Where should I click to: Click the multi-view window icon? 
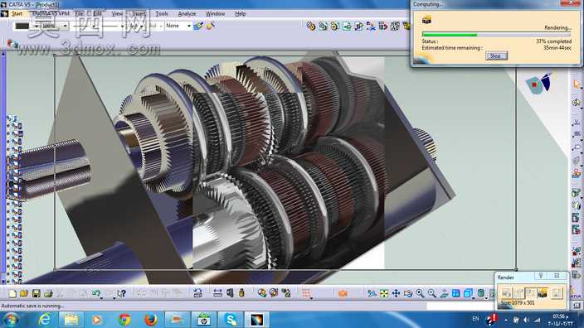[x=455, y=293]
